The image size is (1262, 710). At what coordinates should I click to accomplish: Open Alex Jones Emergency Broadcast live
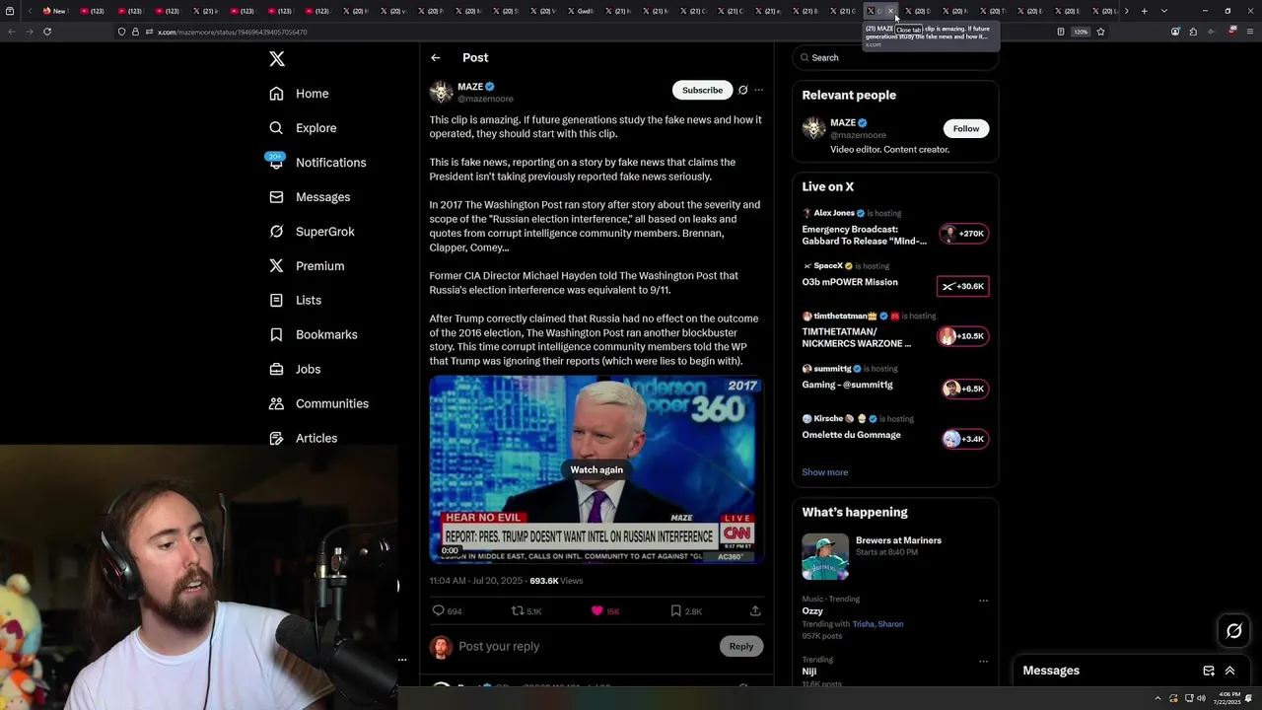pos(895,228)
